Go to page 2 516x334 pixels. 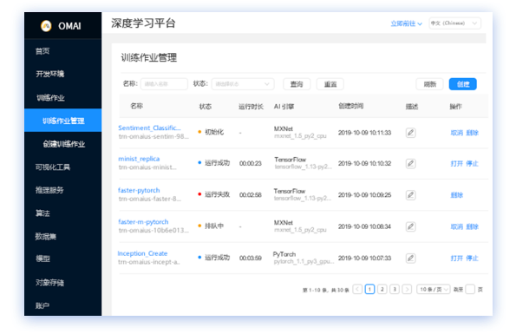click(x=382, y=289)
